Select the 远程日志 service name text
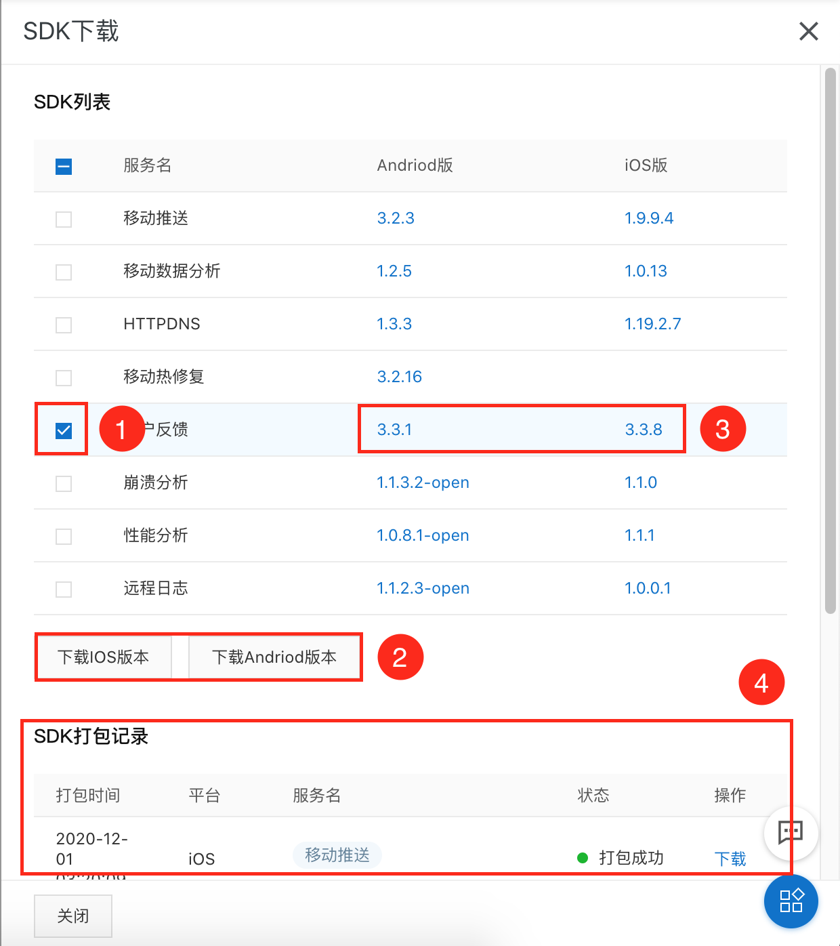 pyautogui.click(x=156, y=588)
